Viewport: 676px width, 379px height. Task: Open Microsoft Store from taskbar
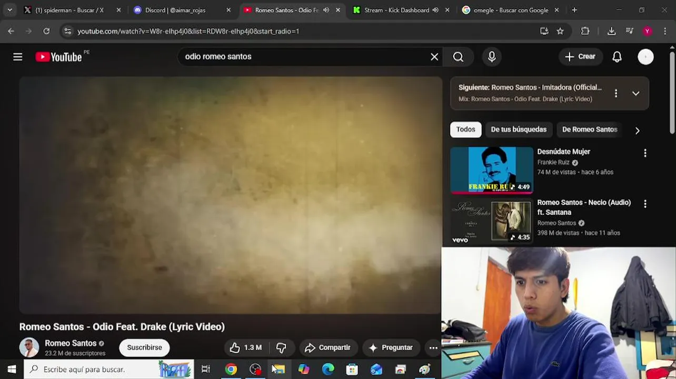click(x=352, y=369)
